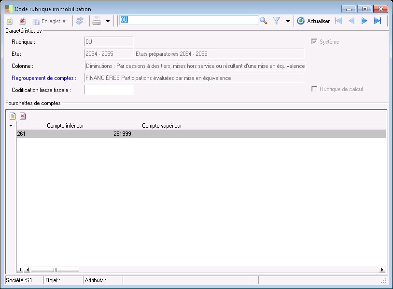Viewport: 393px width, 289px height.
Task: Delete account range row icon
Action: click(x=23, y=116)
